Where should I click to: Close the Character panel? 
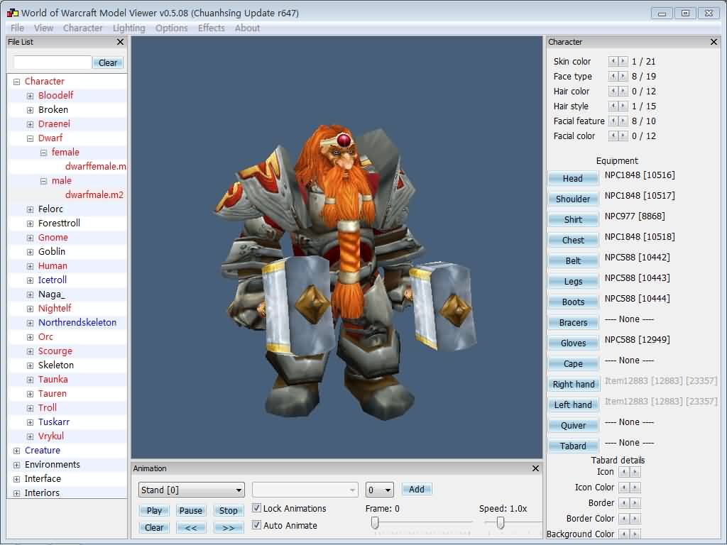714,42
